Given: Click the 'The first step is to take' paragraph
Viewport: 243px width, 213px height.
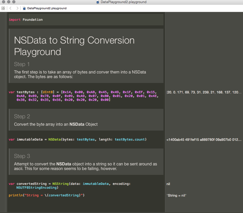Looking at the screenshot, I should click(x=80, y=74).
